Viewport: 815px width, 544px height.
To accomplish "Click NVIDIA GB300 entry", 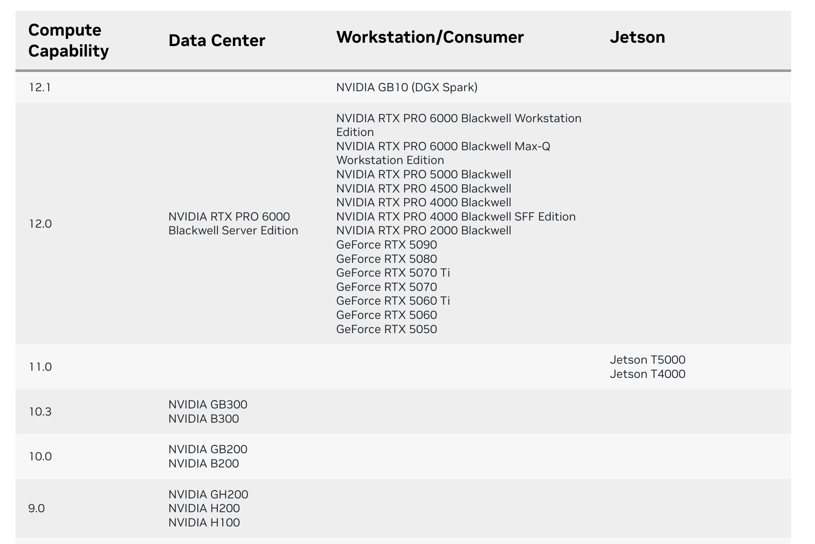I will [208, 405].
